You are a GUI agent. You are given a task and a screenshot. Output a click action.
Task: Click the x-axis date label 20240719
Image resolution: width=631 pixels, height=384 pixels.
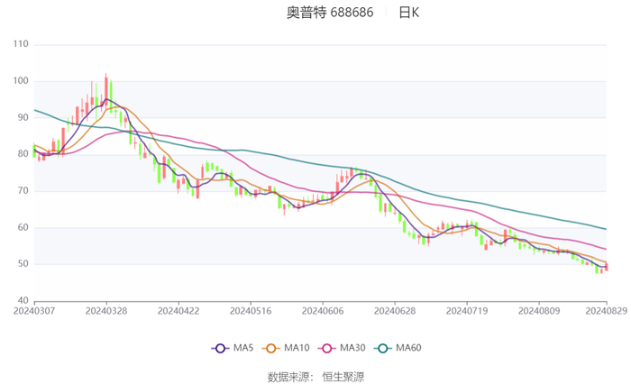pyautogui.click(x=467, y=311)
